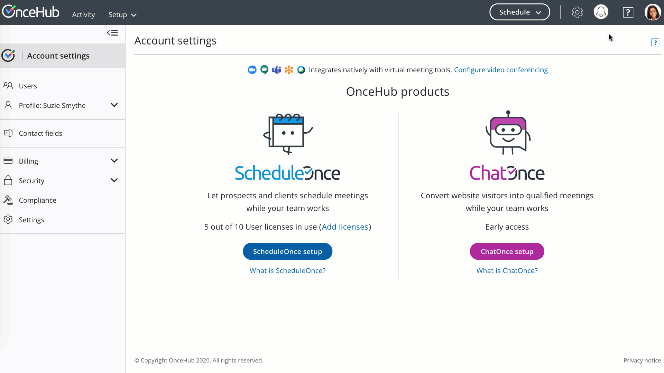Open the Add licenses link
The width and height of the screenshot is (664, 373).
coord(345,227)
